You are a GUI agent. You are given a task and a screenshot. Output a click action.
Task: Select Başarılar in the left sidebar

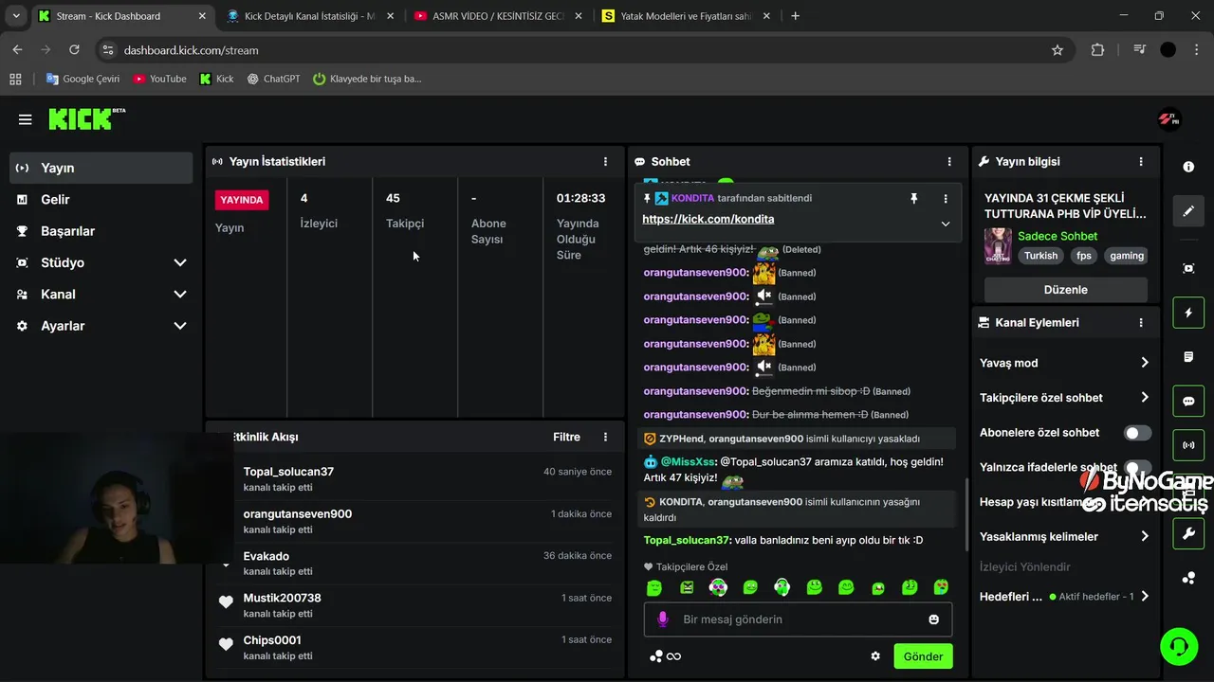[101, 231]
